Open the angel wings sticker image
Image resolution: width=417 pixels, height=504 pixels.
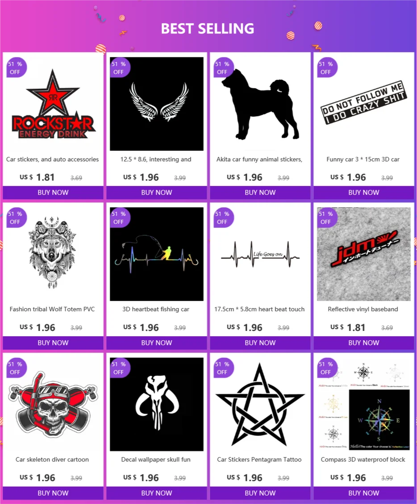(x=157, y=104)
